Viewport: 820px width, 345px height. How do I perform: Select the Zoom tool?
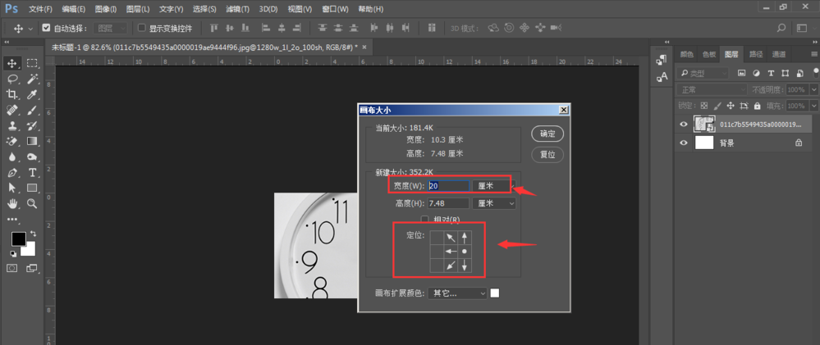pos(33,203)
